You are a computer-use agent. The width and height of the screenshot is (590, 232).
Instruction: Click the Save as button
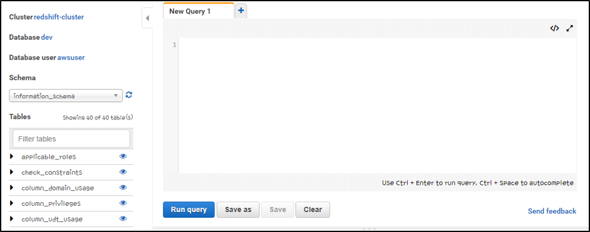pyautogui.click(x=238, y=210)
